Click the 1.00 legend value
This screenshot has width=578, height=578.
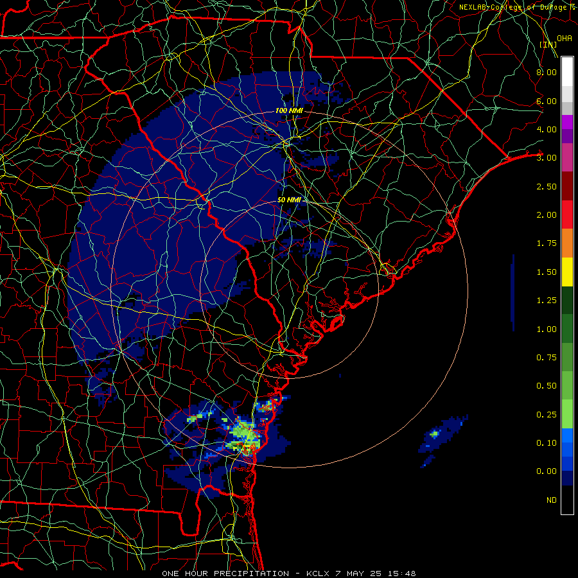point(547,329)
